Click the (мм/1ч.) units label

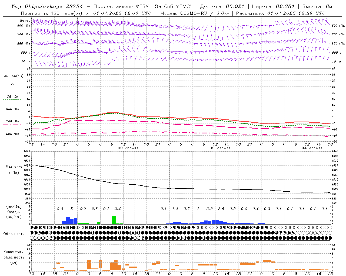coord(14,217)
